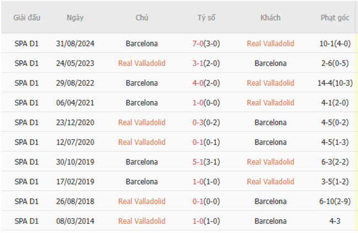The width and height of the screenshot is (358, 233).
Task: Open the 3-1 score from 24/05/2023
Action: [x=199, y=63]
